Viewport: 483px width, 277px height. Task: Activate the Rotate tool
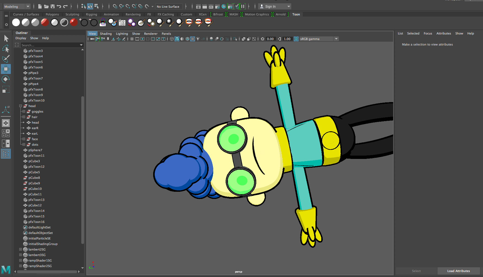(6, 79)
